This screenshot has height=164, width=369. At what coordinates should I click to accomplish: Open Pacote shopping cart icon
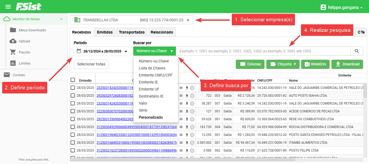point(13,52)
